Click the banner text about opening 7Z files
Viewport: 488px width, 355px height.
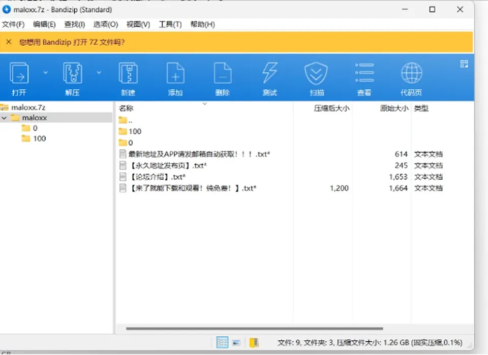tap(72, 42)
